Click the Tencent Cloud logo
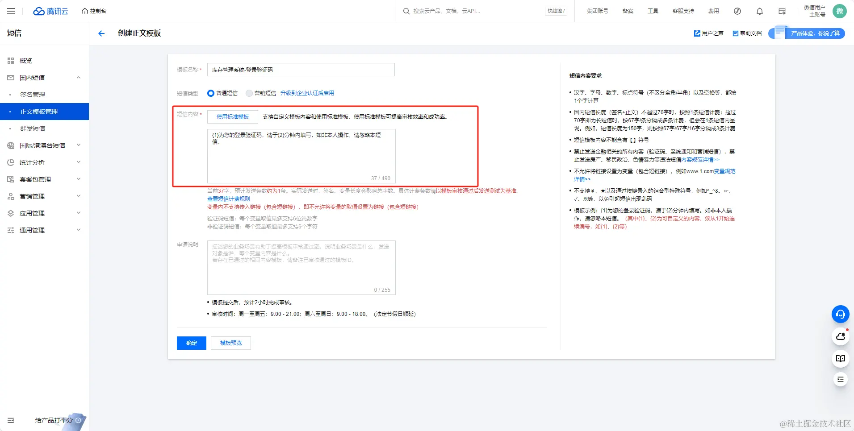The width and height of the screenshot is (854, 431). click(x=50, y=11)
